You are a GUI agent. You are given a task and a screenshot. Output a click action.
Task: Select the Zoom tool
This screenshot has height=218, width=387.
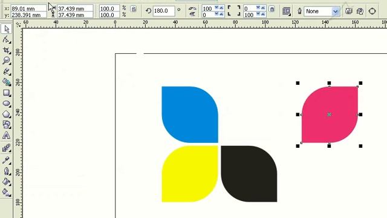(x=6, y=61)
